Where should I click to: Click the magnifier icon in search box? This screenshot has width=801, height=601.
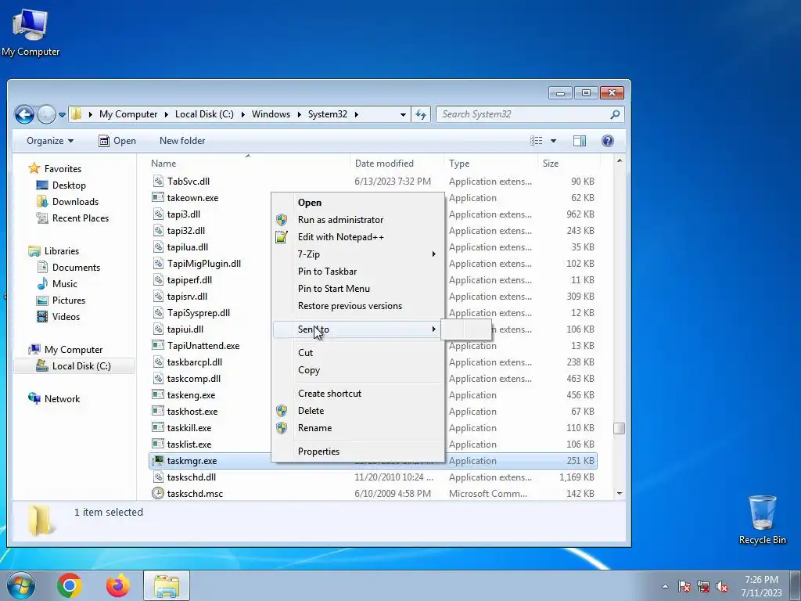[x=615, y=114]
